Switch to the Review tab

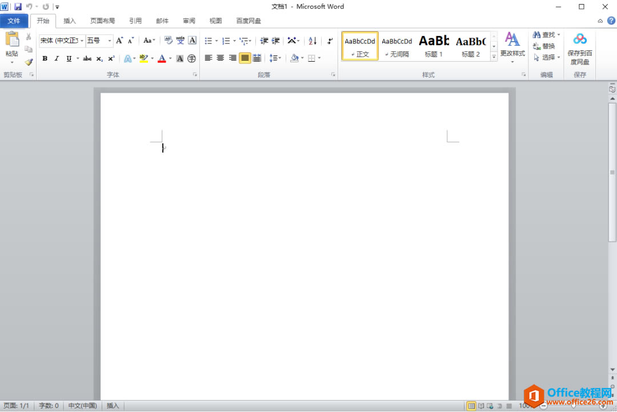click(x=189, y=21)
